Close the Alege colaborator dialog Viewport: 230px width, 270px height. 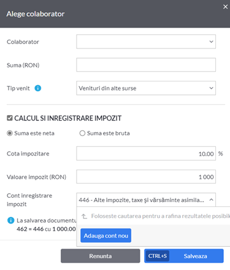pos(225,7)
